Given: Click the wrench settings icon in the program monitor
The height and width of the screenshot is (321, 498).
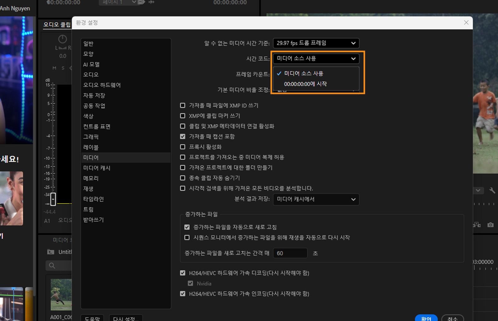Looking at the screenshot, I should click(x=493, y=190).
